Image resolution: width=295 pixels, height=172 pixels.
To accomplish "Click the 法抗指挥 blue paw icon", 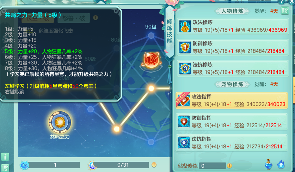I will (184, 143).
